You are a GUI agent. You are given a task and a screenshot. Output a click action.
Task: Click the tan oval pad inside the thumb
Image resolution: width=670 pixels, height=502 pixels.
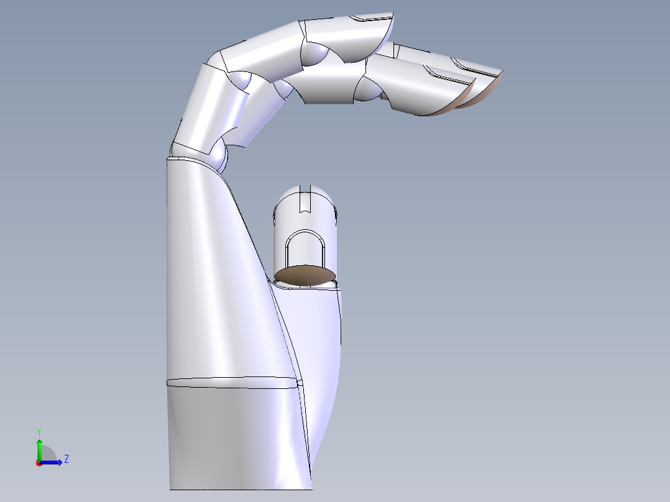point(305,275)
